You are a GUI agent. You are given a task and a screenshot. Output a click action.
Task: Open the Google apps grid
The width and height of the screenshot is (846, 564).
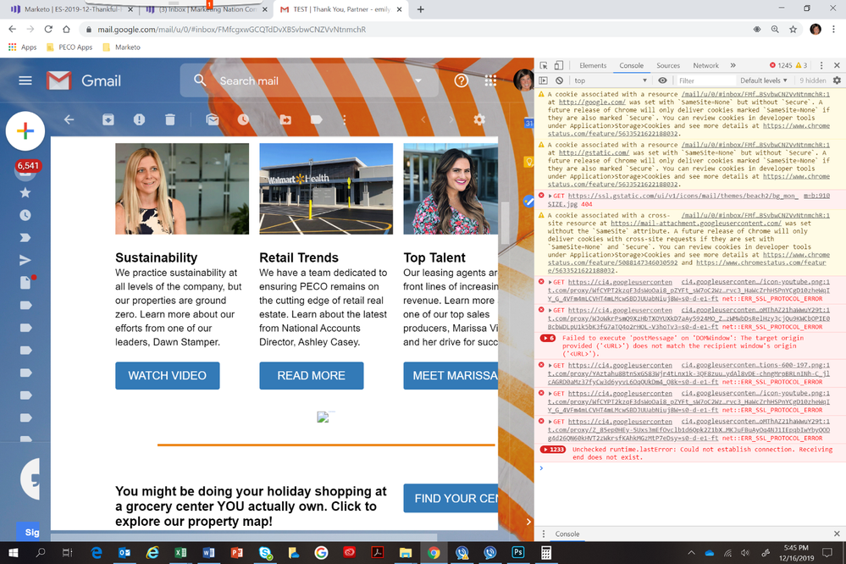490,80
